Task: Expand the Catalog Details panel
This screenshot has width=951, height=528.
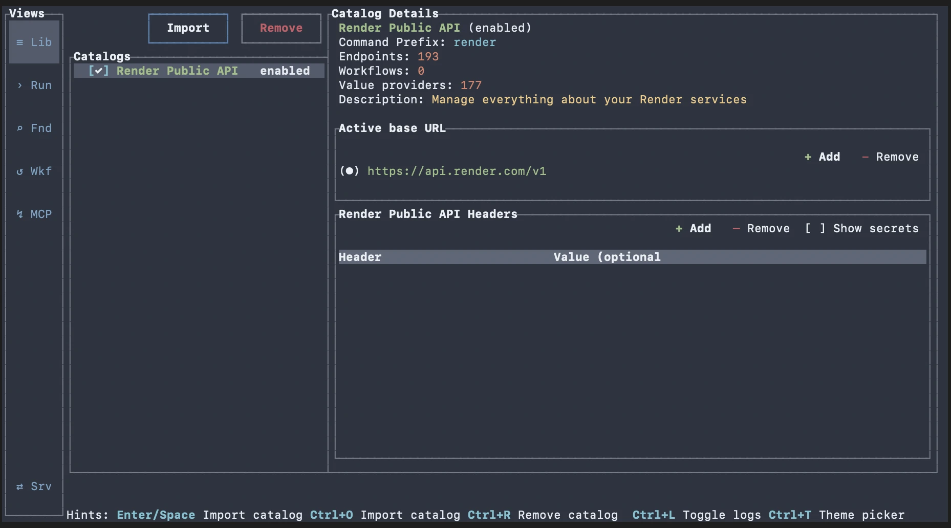Action: [385, 13]
